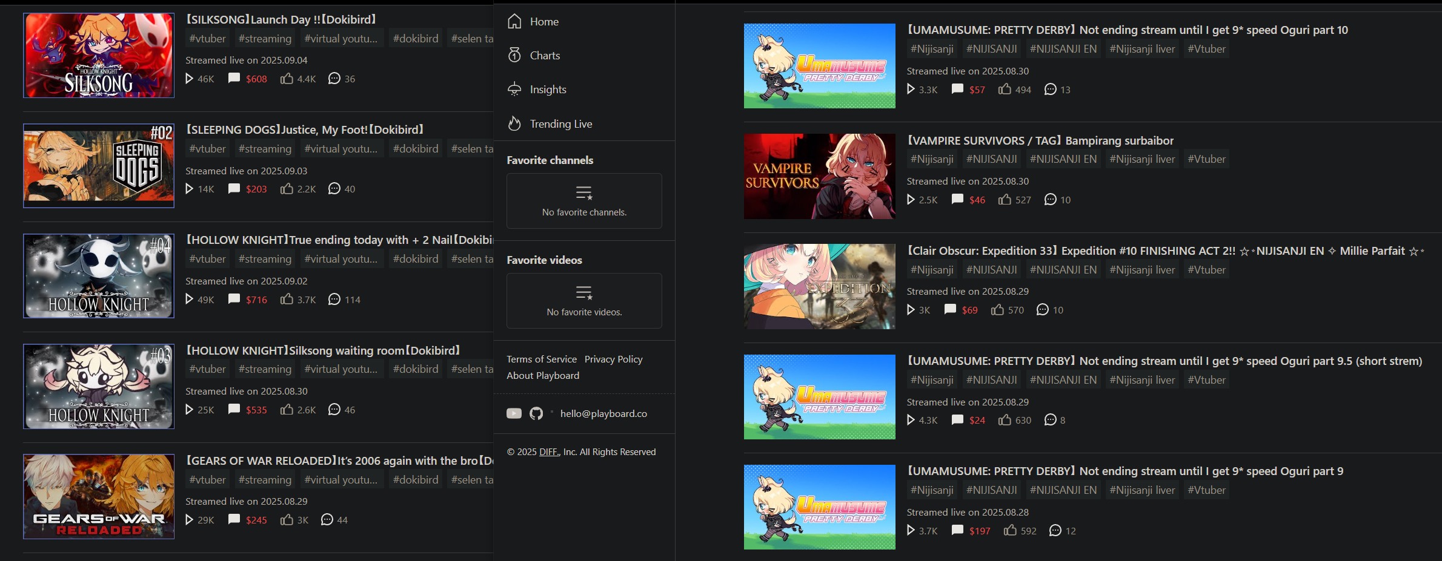
Task: Click the "No favorite videos." text
Action: click(584, 312)
